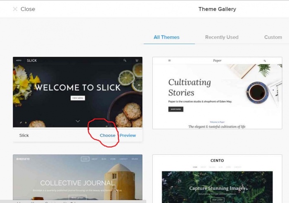
Task: Click the Home nav box in Birdseye preview
Action: [x=85, y=159]
